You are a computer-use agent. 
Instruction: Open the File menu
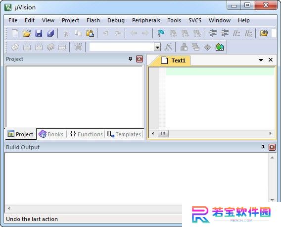tap(13, 20)
